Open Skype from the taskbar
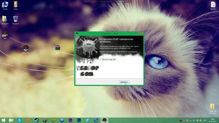219x123 pixels. (20, 120)
